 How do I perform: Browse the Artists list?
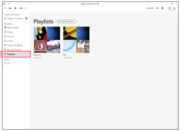point(10,41)
